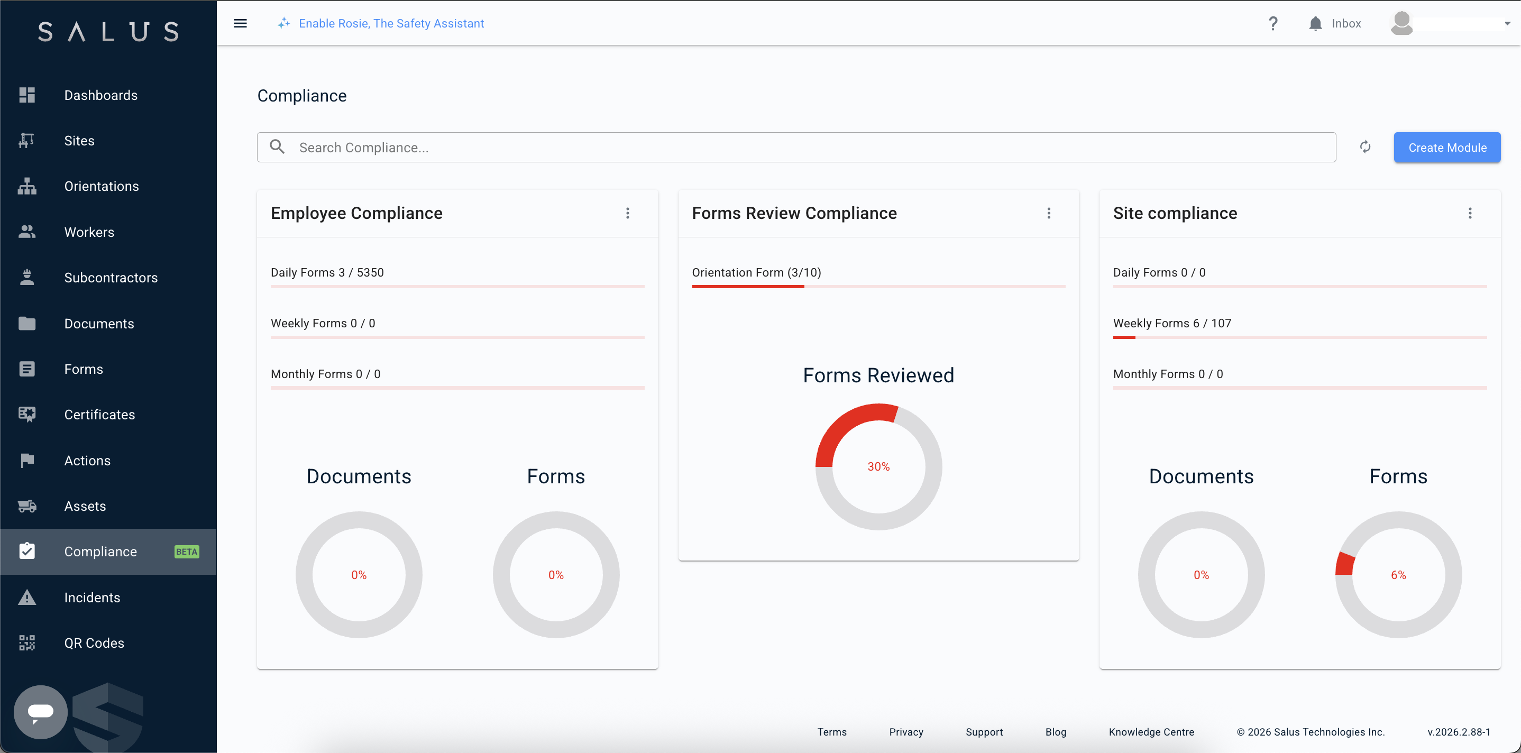The width and height of the screenshot is (1521, 753).
Task: Click the Workers people icon
Action: [27, 232]
